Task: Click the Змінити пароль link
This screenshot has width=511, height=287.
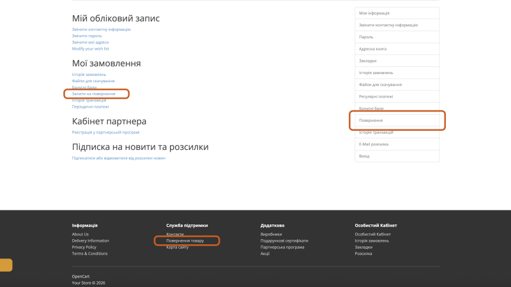Action: pyautogui.click(x=87, y=36)
